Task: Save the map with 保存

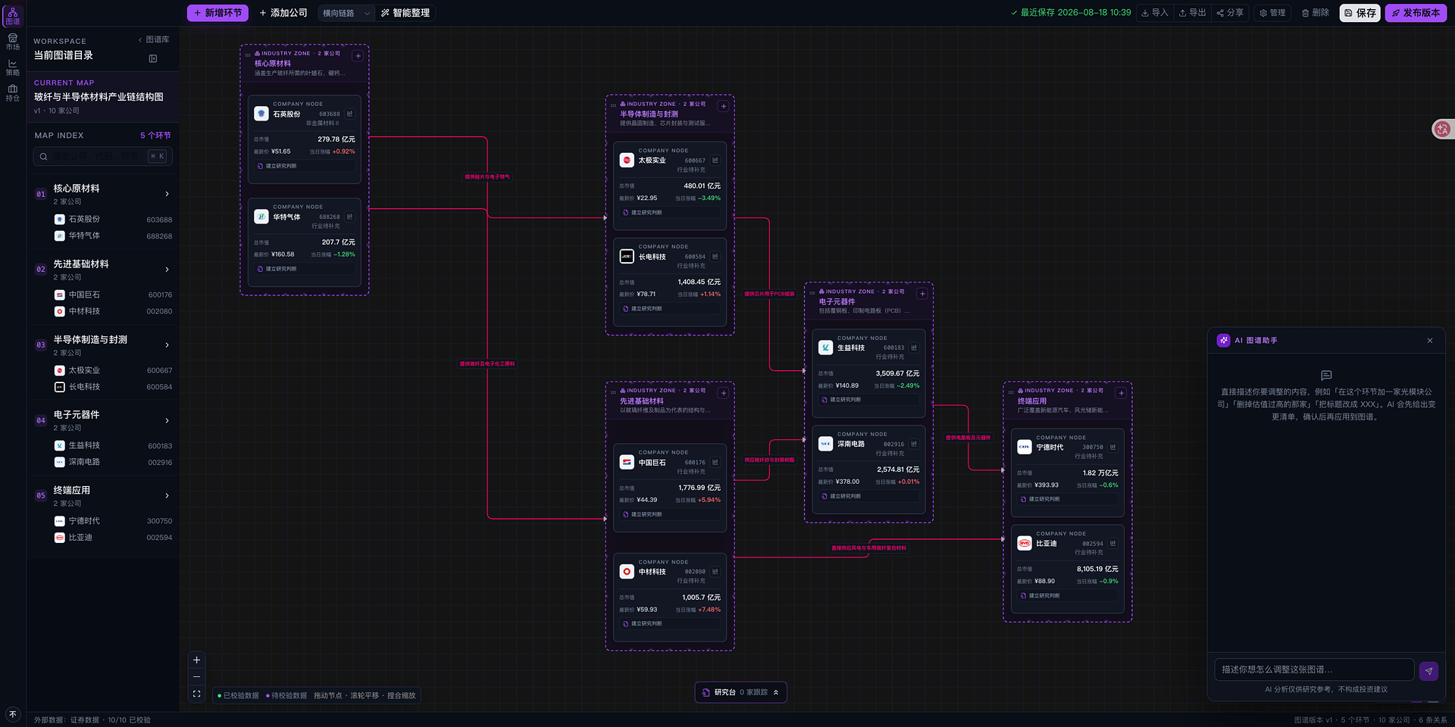Action: (1360, 13)
